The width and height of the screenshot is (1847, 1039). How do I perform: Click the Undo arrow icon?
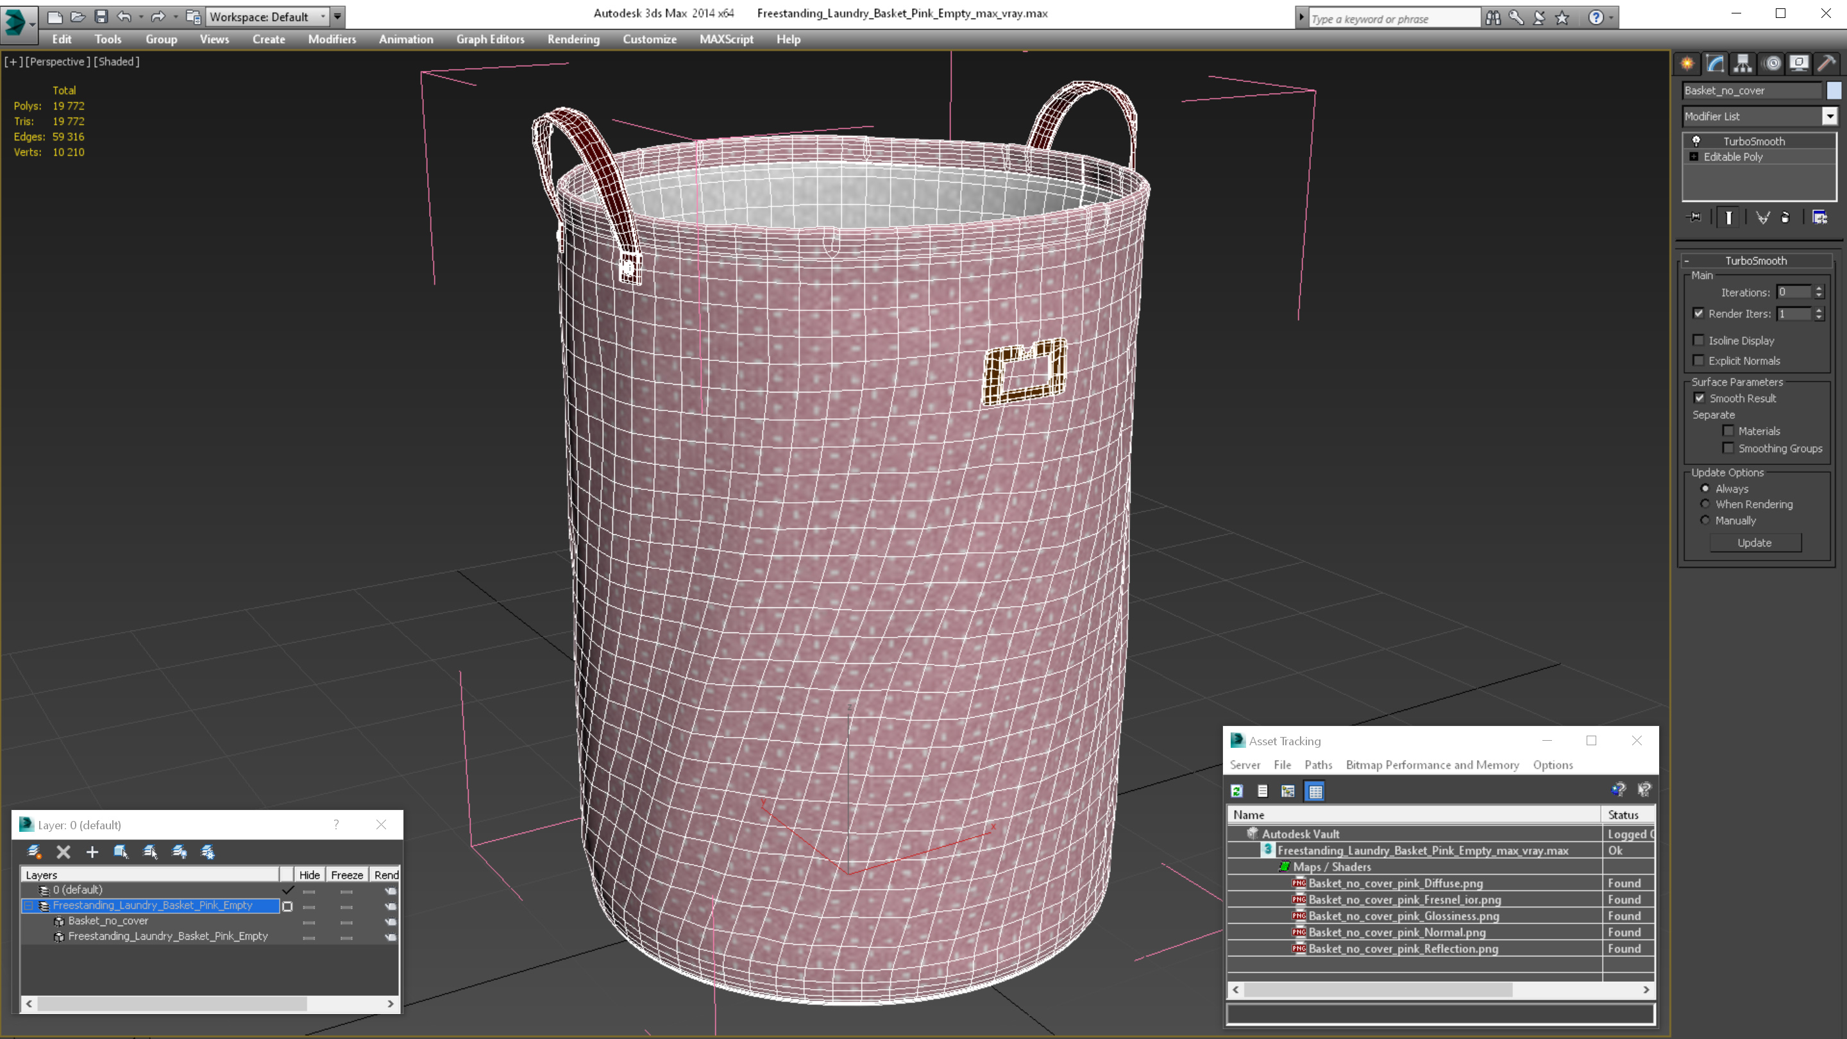coord(124,17)
